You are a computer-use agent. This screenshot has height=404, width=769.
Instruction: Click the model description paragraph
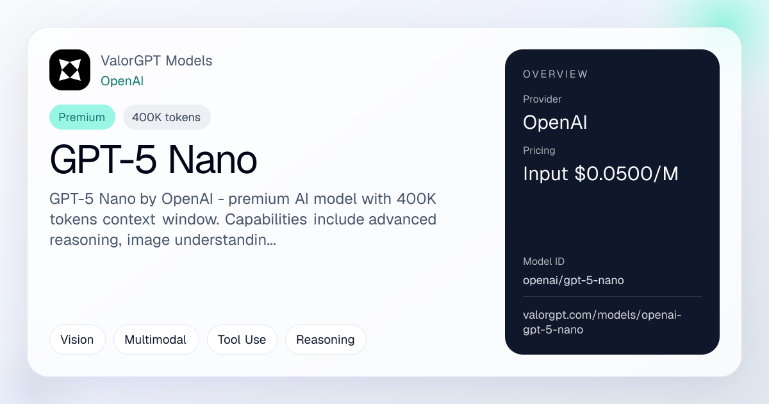[243, 219]
